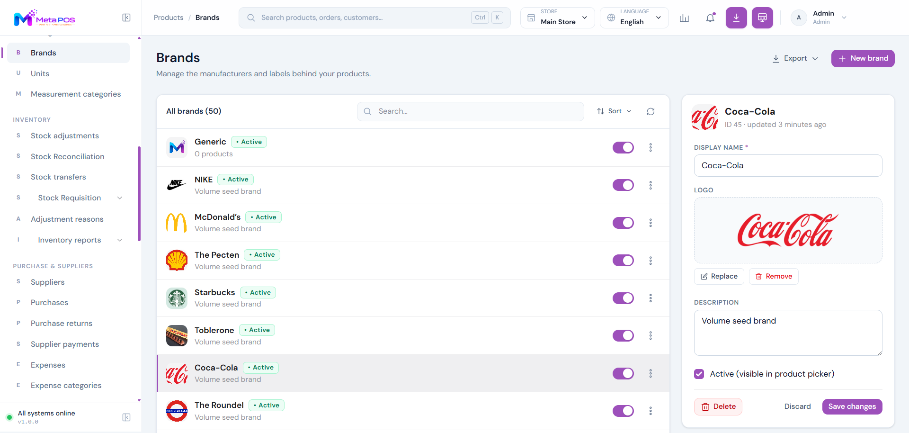
Task: Open the more options menu for Toblerone
Action: (651, 335)
